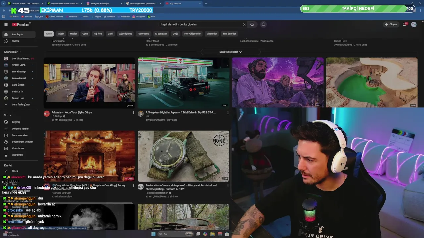Image resolution: width=424 pixels, height=238 pixels.
Task: Select the Yeni öneriler filter chip
Action: point(229,34)
